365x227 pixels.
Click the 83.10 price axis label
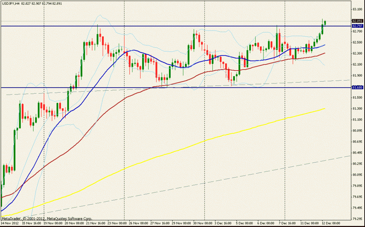(357, 9)
